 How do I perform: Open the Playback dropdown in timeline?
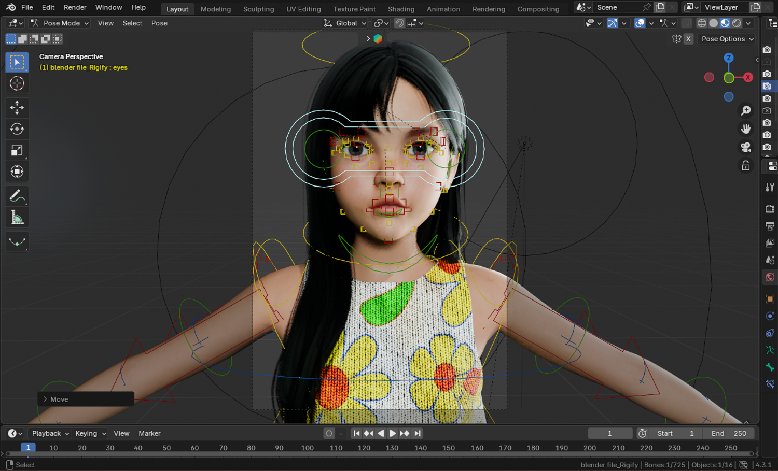tap(50, 433)
